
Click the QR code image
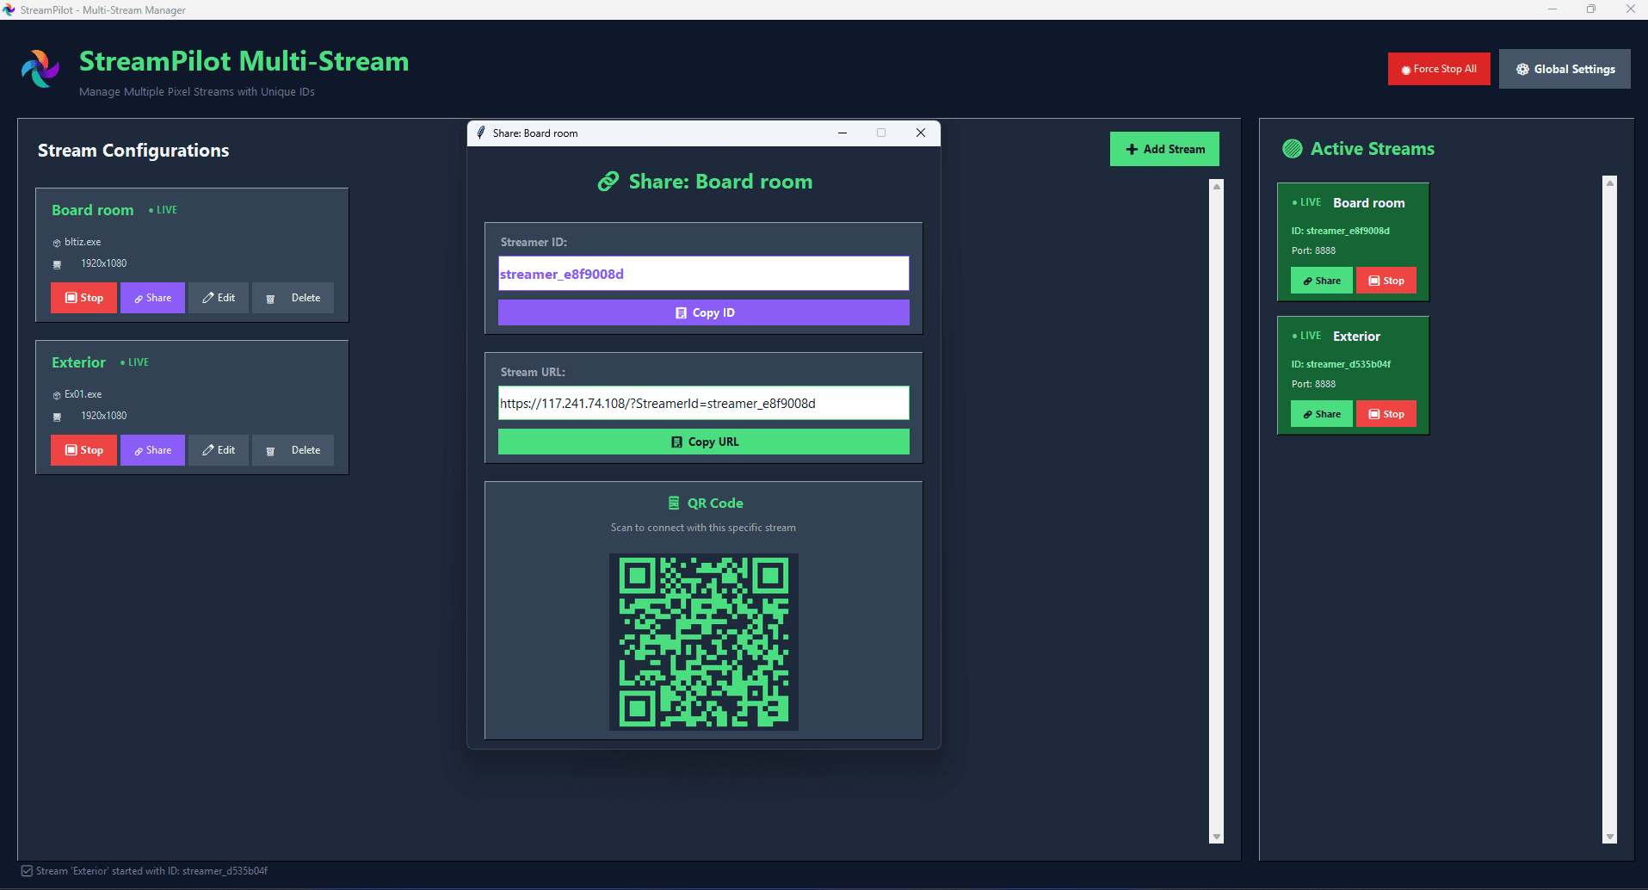pyautogui.click(x=703, y=642)
